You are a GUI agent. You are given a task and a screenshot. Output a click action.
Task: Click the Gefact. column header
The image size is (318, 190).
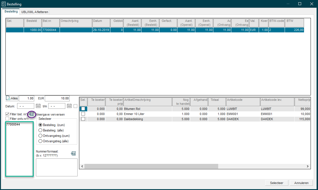pos(168,23)
